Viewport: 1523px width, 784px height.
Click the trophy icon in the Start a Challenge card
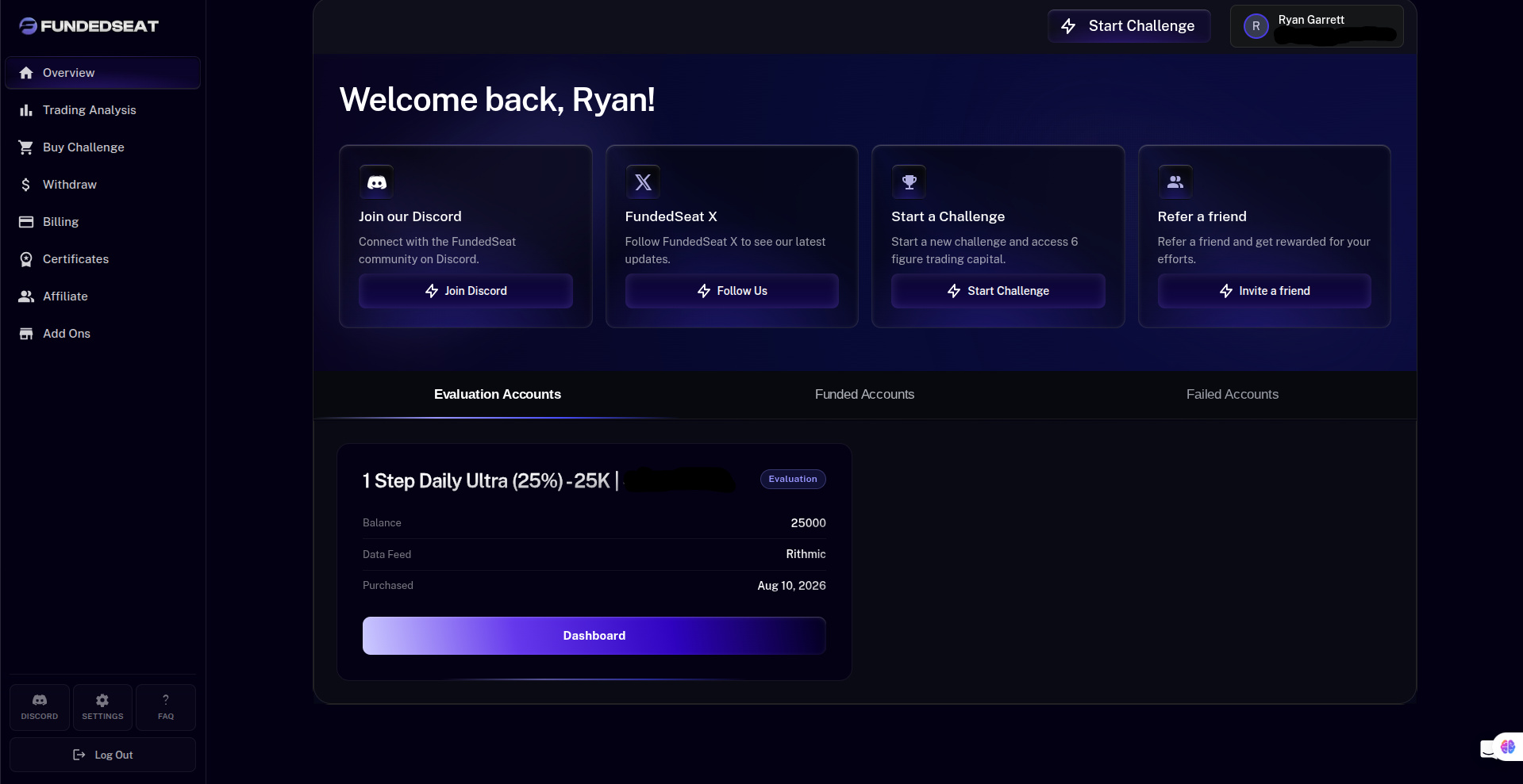point(910,182)
